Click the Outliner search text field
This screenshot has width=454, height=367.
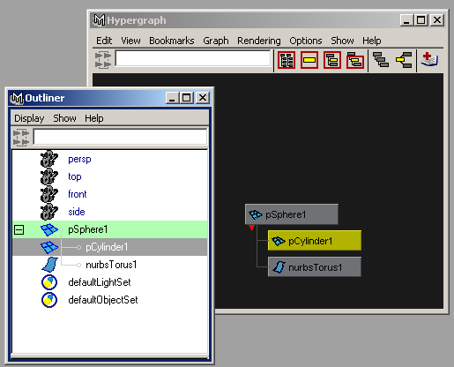(x=120, y=137)
